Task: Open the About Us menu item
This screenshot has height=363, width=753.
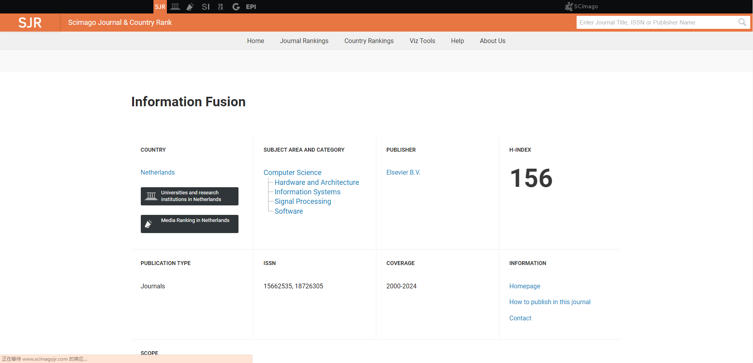Action: (x=493, y=41)
